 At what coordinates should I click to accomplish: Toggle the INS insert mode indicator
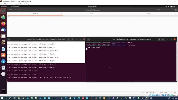175,93
